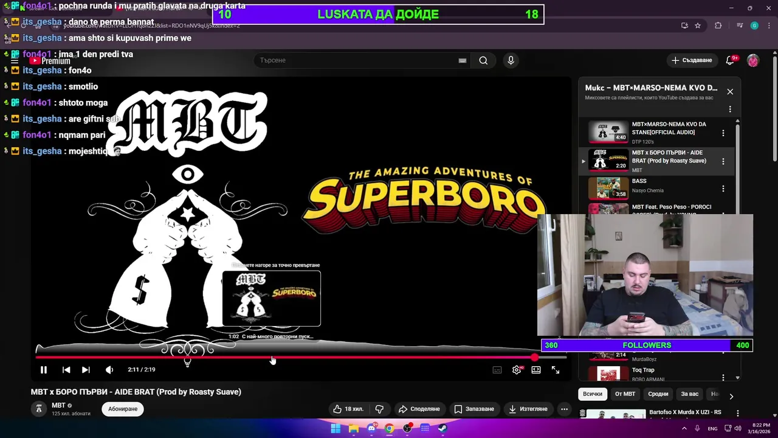Select MBT Feat. Peso Peso - POROCI
Image resolution: width=778 pixels, height=438 pixels.
click(x=672, y=207)
